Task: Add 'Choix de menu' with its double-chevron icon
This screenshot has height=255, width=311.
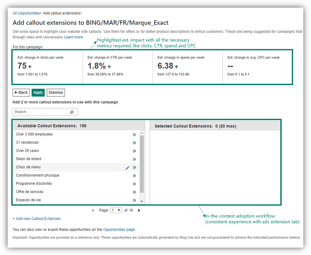Action: 134,168
